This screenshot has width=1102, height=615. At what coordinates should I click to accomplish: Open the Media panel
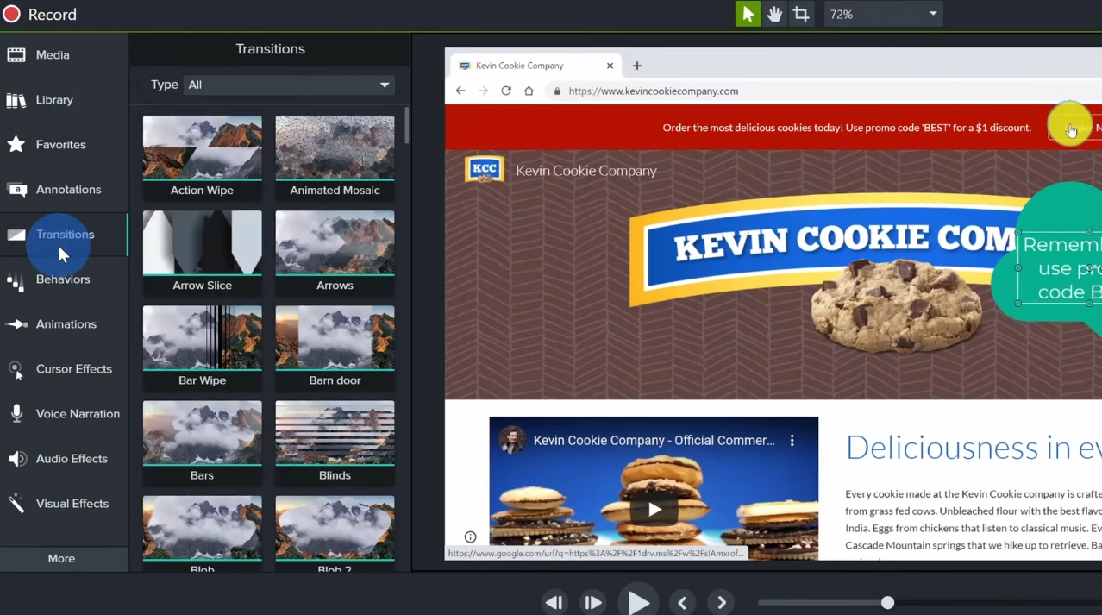tap(53, 54)
